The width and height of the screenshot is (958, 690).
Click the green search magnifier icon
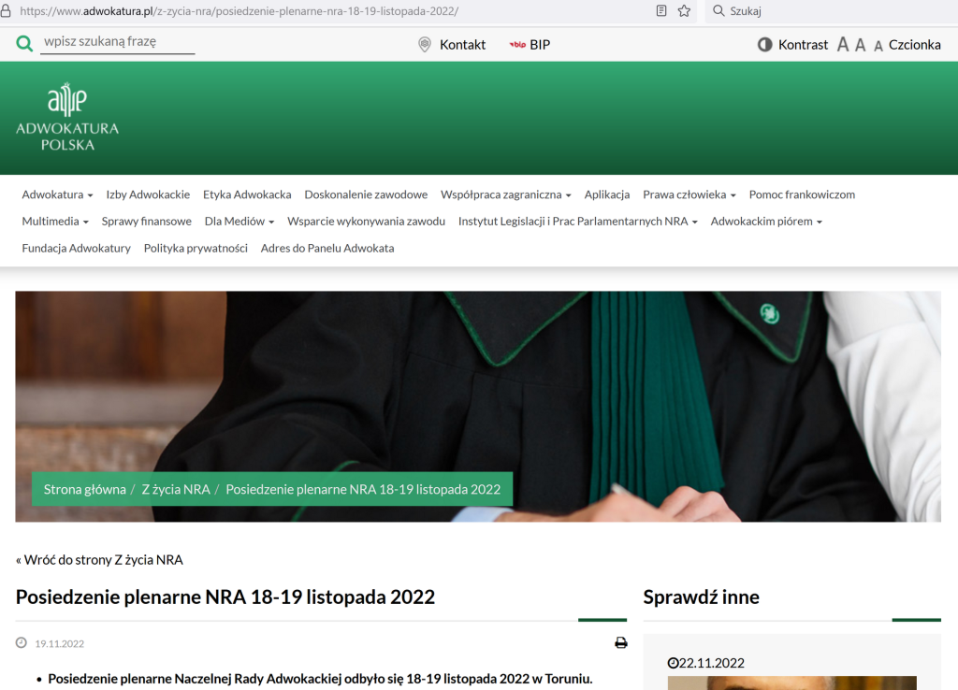pyautogui.click(x=24, y=43)
